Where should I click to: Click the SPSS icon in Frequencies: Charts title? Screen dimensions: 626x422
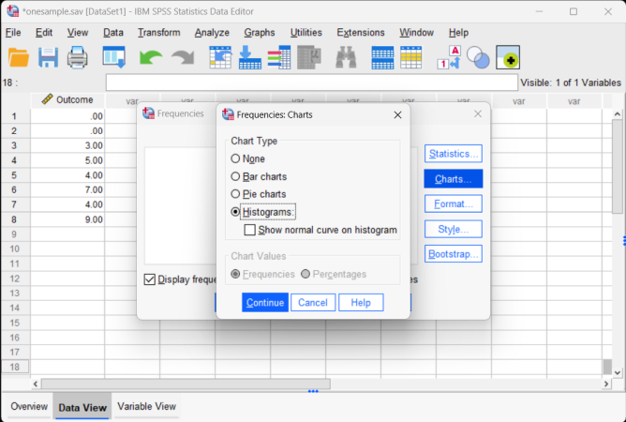(229, 114)
